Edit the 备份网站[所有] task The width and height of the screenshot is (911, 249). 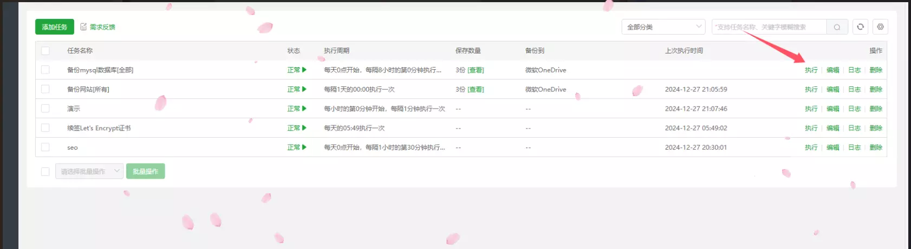point(832,90)
